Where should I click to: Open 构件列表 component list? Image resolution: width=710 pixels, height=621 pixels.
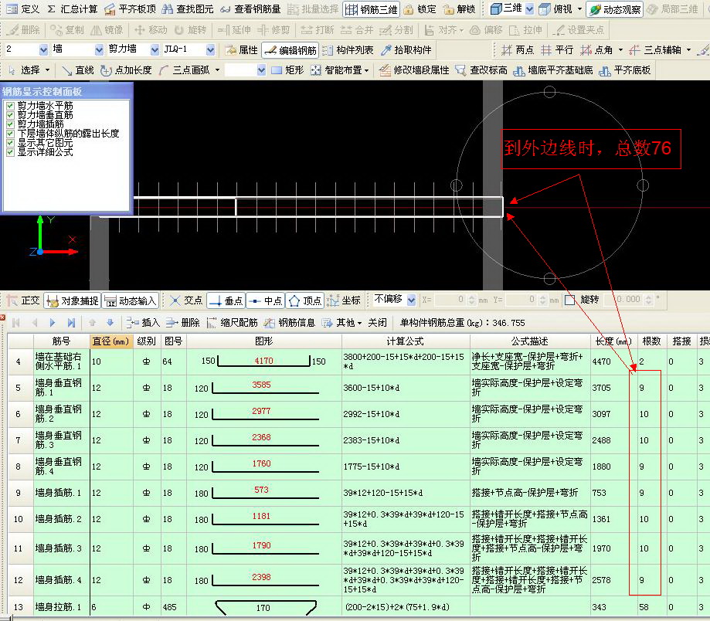[348, 49]
